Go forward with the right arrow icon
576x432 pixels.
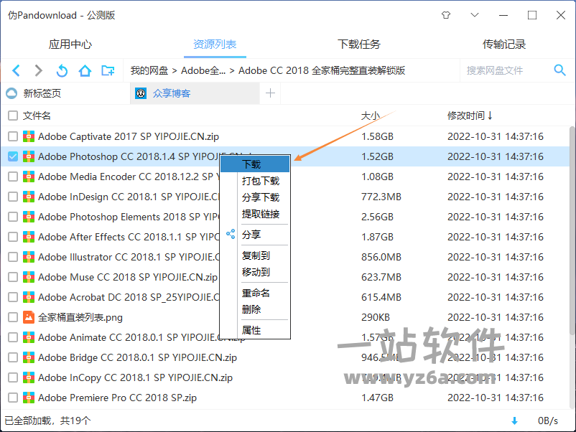(x=38, y=70)
